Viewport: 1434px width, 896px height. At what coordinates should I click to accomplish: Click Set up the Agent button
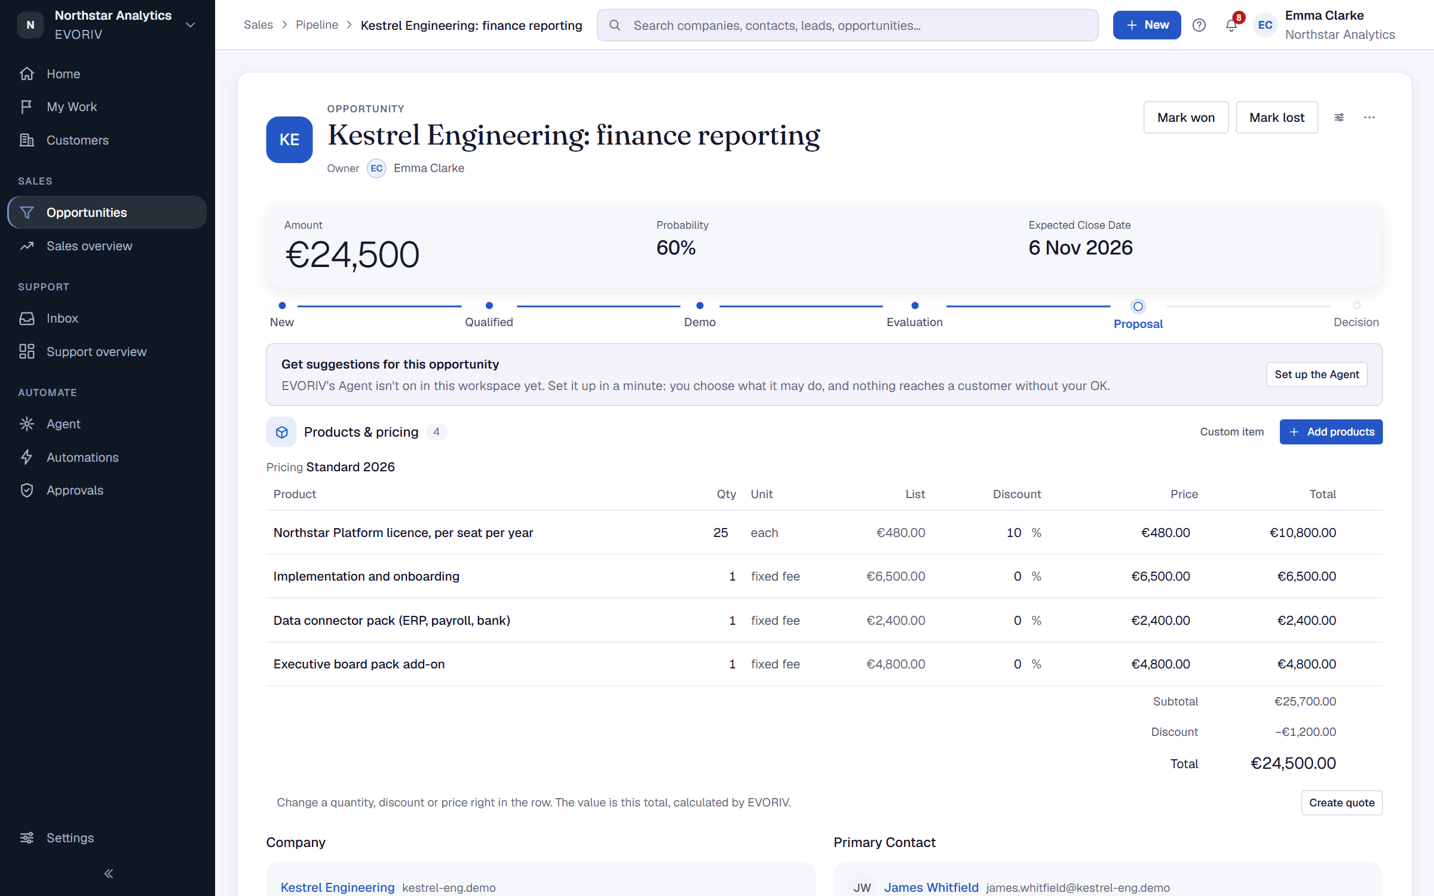coord(1316,375)
